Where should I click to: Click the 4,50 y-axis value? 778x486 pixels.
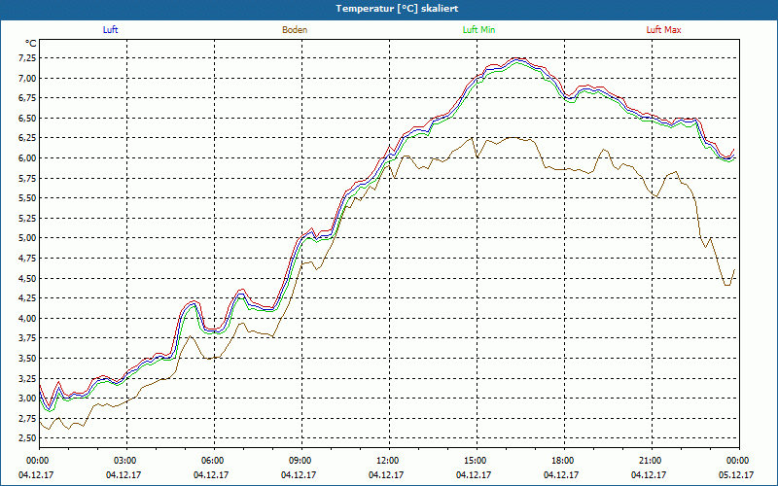[27, 278]
